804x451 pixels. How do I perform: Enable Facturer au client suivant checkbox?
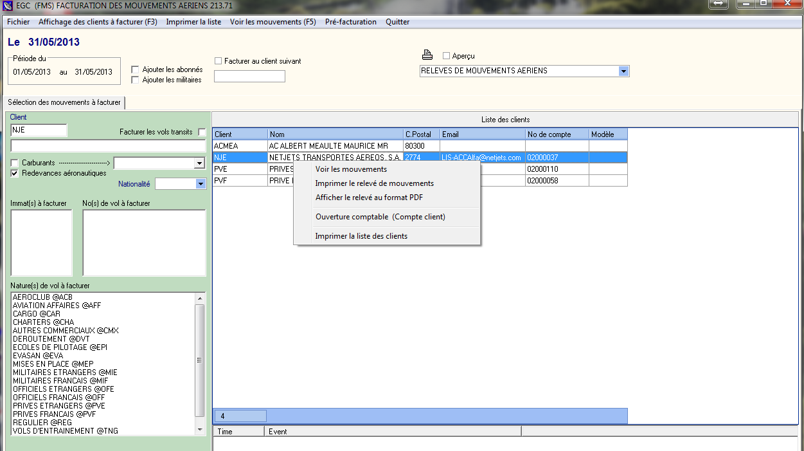coord(219,61)
